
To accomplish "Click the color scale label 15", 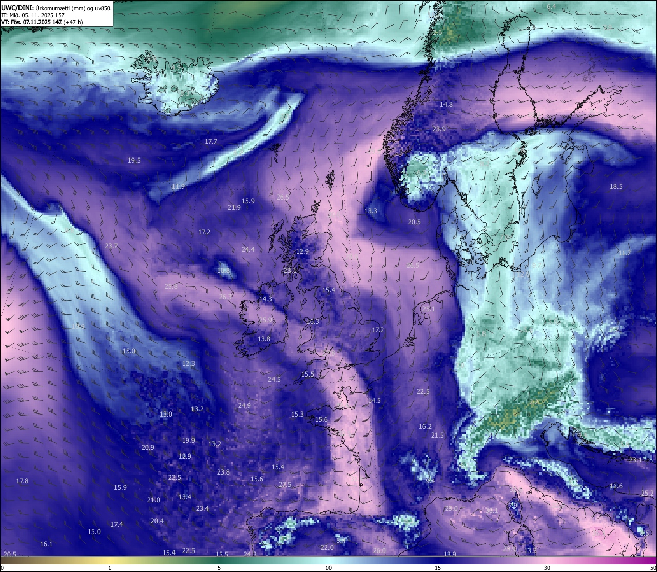I will [x=438, y=568].
